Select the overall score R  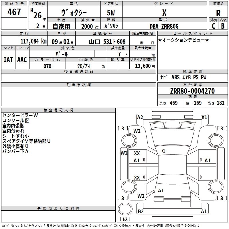tap(218, 13)
